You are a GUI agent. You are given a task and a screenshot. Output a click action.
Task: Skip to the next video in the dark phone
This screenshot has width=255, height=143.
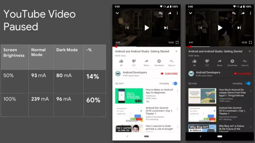click(239, 28)
